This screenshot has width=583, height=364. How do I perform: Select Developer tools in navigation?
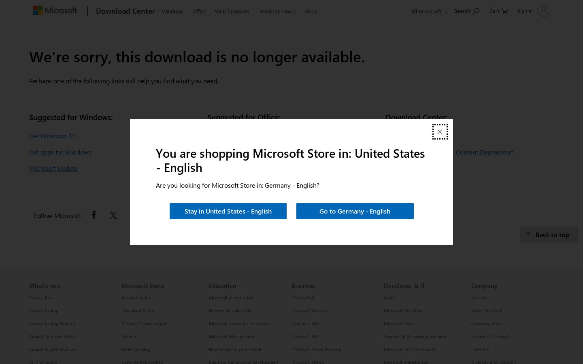pyautogui.click(x=277, y=11)
